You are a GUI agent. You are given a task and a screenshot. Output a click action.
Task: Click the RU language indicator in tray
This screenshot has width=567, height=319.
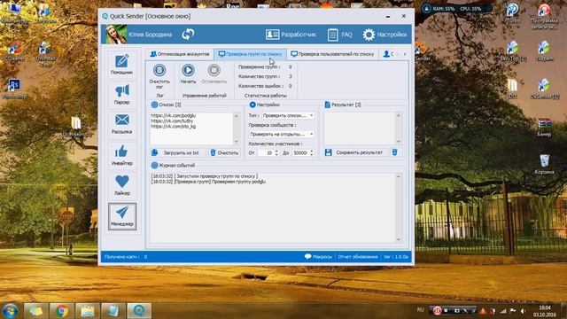point(420,310)
